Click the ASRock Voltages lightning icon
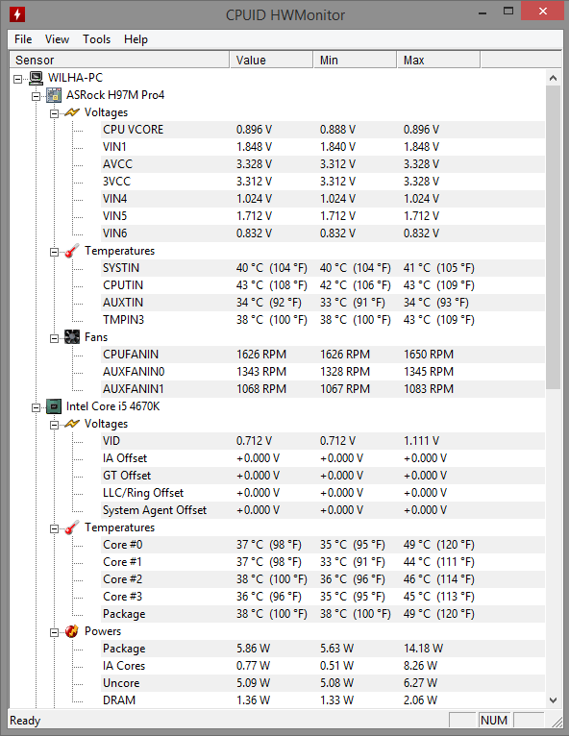The height and width of the screenshot is (736, 569). (72, 112)
